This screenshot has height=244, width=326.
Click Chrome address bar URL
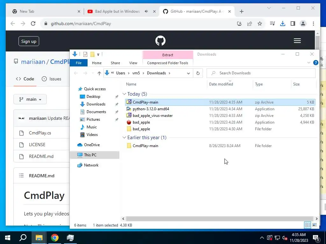tap(81, 24)
